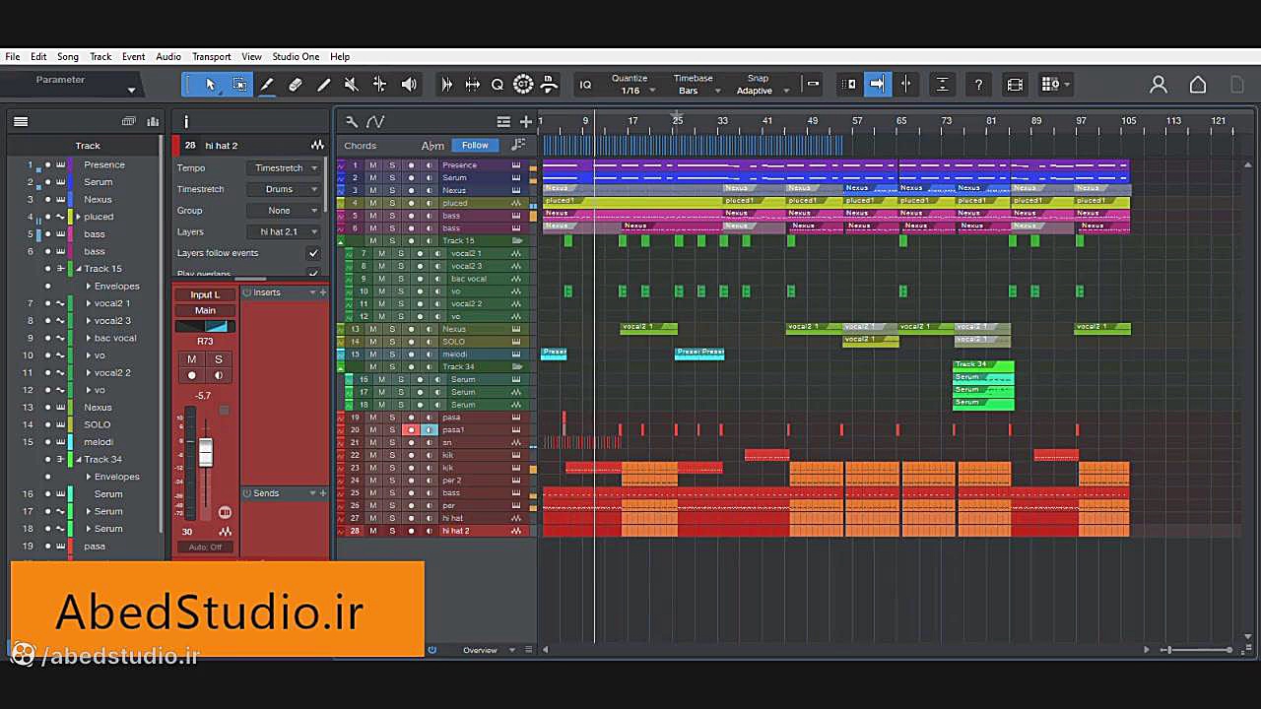Select the Eraser tool
The height and width of the screenshot is (709, 1261).
pyautogui.click(x=295, y=85)
